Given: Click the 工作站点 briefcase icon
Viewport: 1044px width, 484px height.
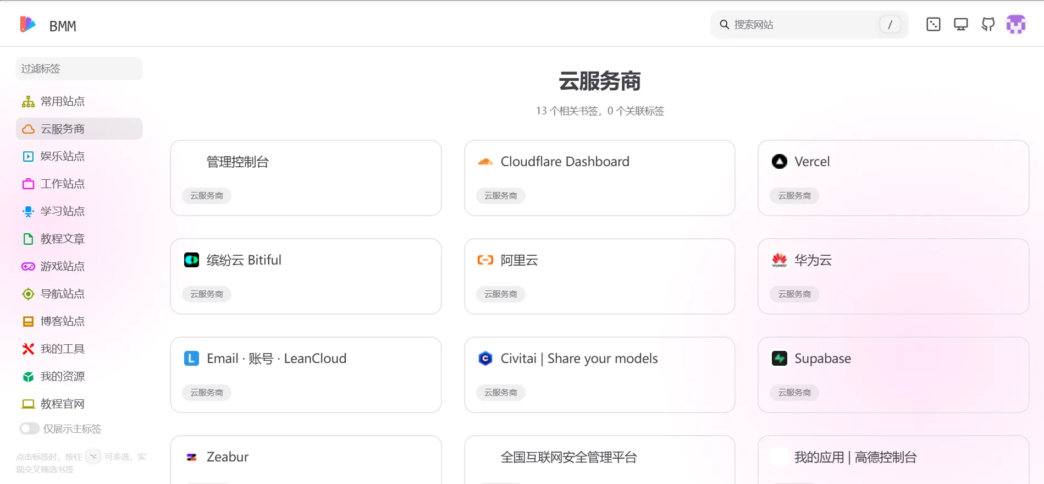Looking at the screenshot, I should (x=28, y=184).
